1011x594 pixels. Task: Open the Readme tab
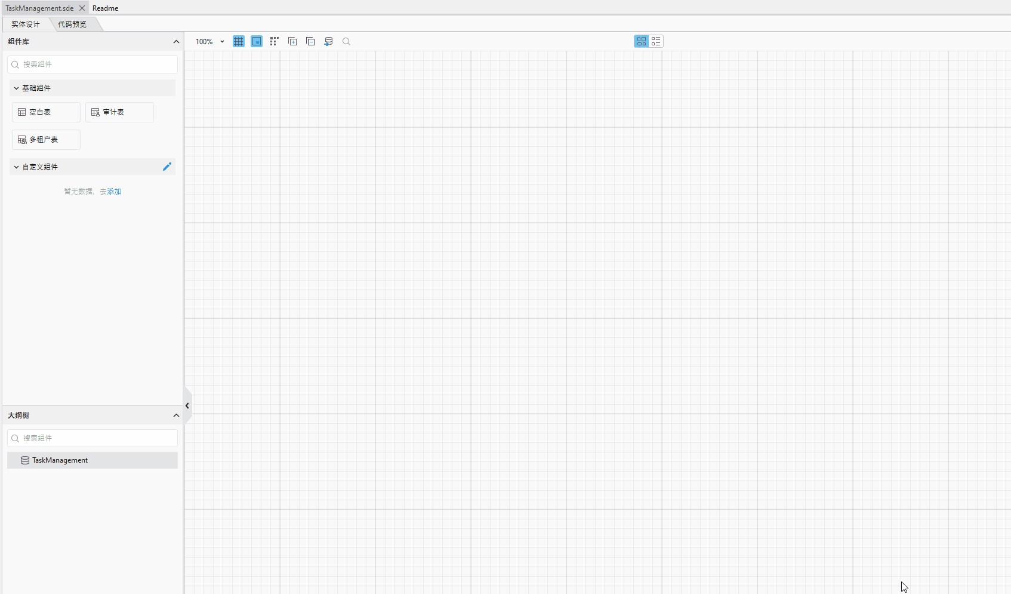coord(105,8)
